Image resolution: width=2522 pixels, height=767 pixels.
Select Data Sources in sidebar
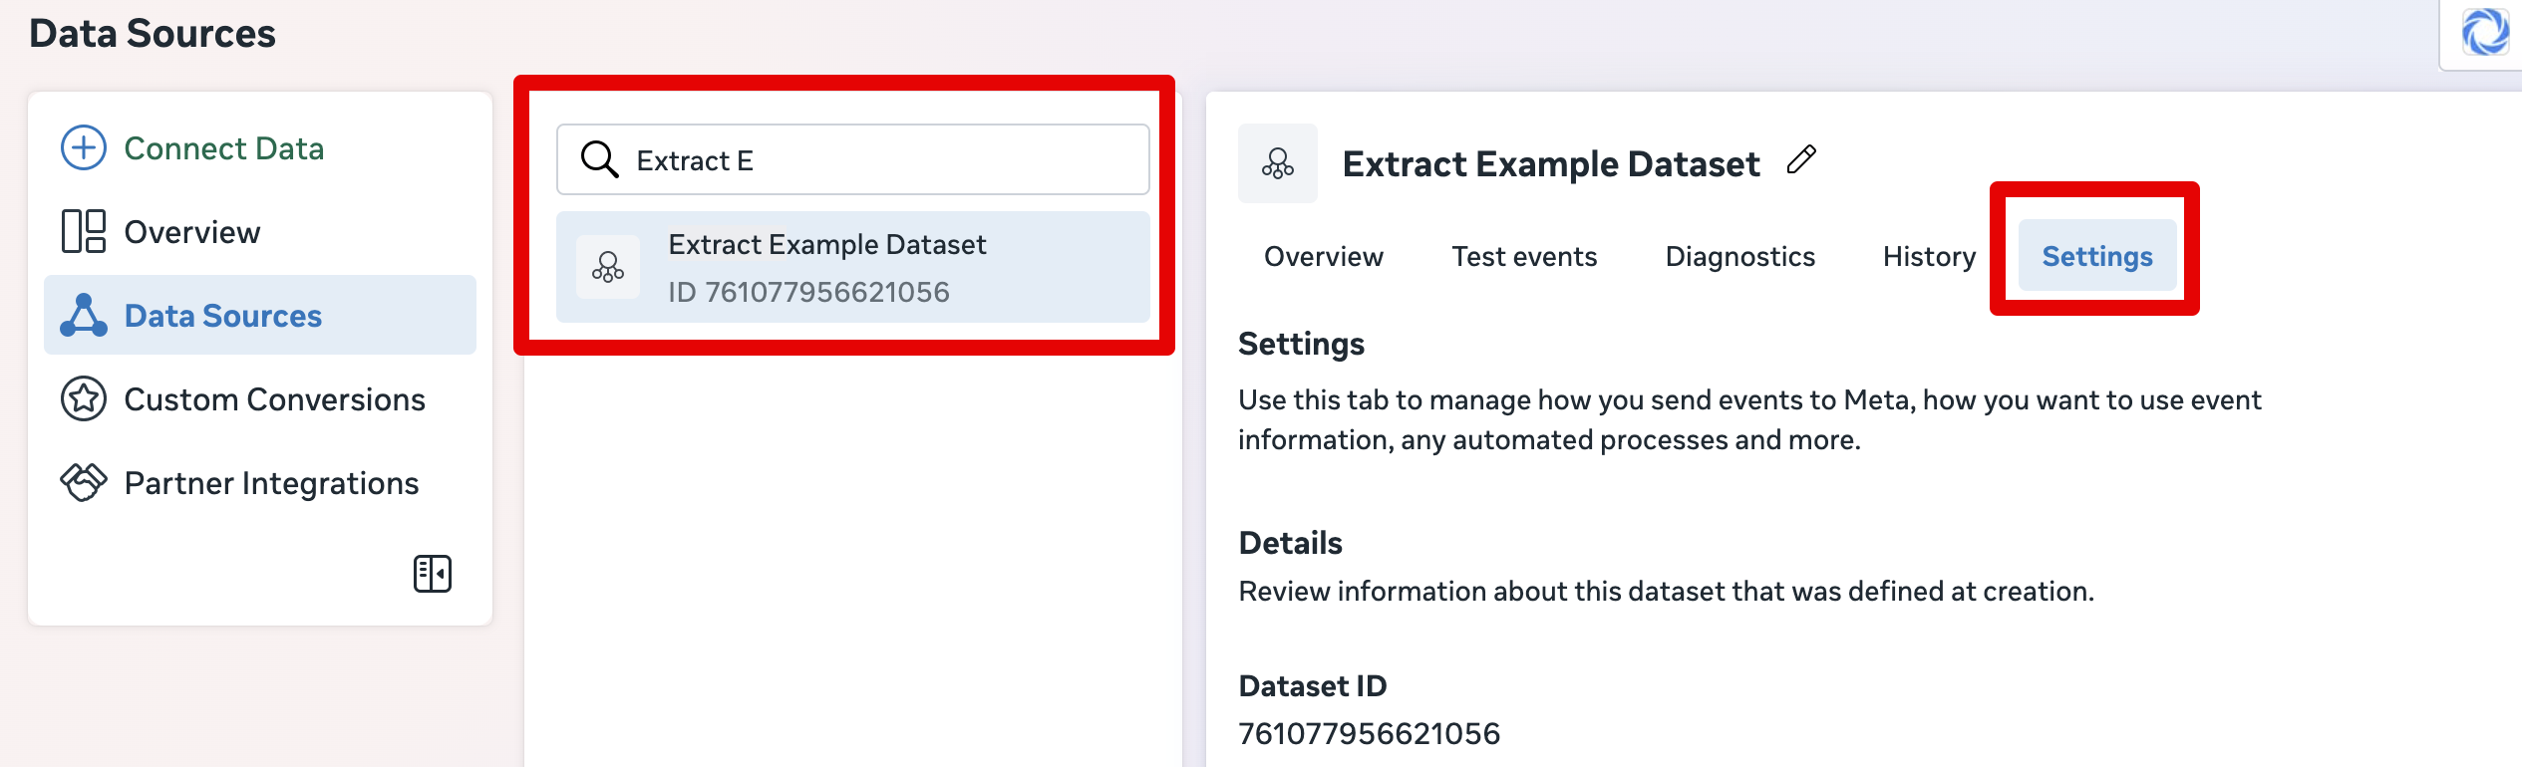260,315
